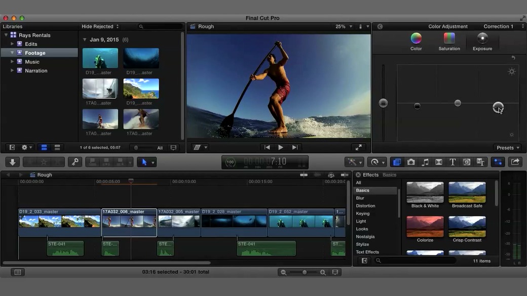Open the Presets button in Color Adjustment
The height and width of the screenshot is (296, 527).
pos(507,148)
